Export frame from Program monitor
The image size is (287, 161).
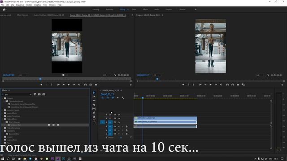(238, 85)
